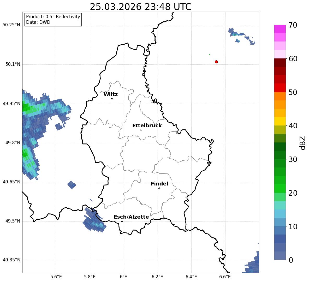Click the 6.6°E longitude label
This screenshot has height=282, width=309.
pos(225,277)
